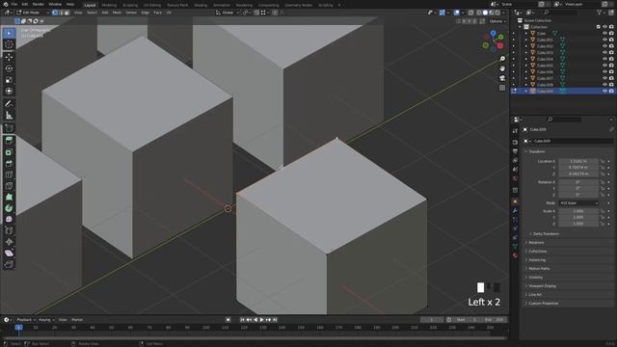
Task: Select the Bevel tool
Action: [9, 163]
